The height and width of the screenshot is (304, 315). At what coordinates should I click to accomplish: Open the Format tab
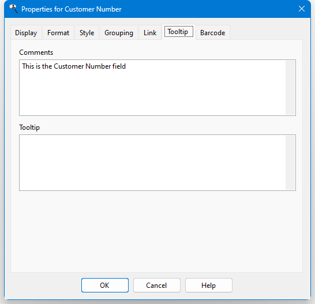coord(58,32)
